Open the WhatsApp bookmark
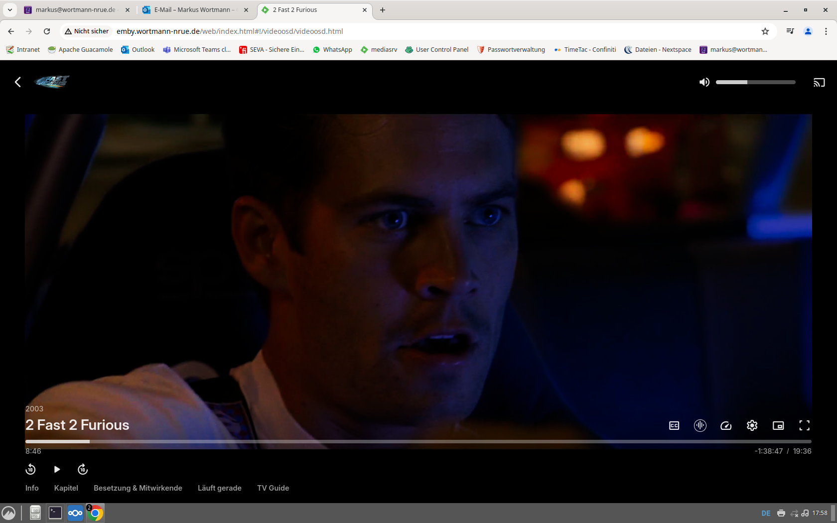The height and width of the screenshot is (523, 837). pos(332,49)
